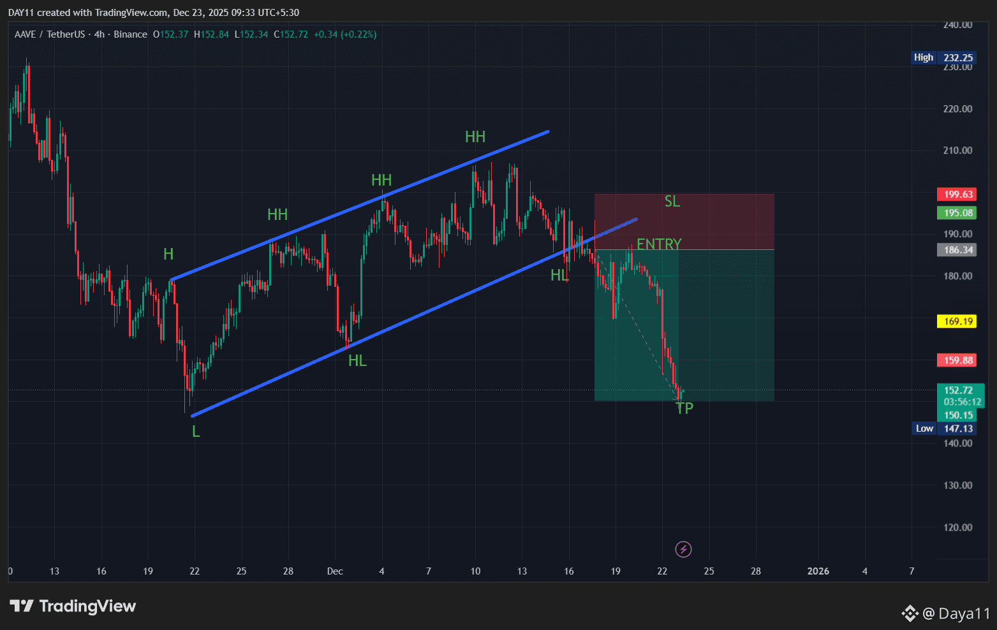Viewport: 997px width, 630px height.
Task: Click the TradingView logo
Action: (x=73, y=606)
